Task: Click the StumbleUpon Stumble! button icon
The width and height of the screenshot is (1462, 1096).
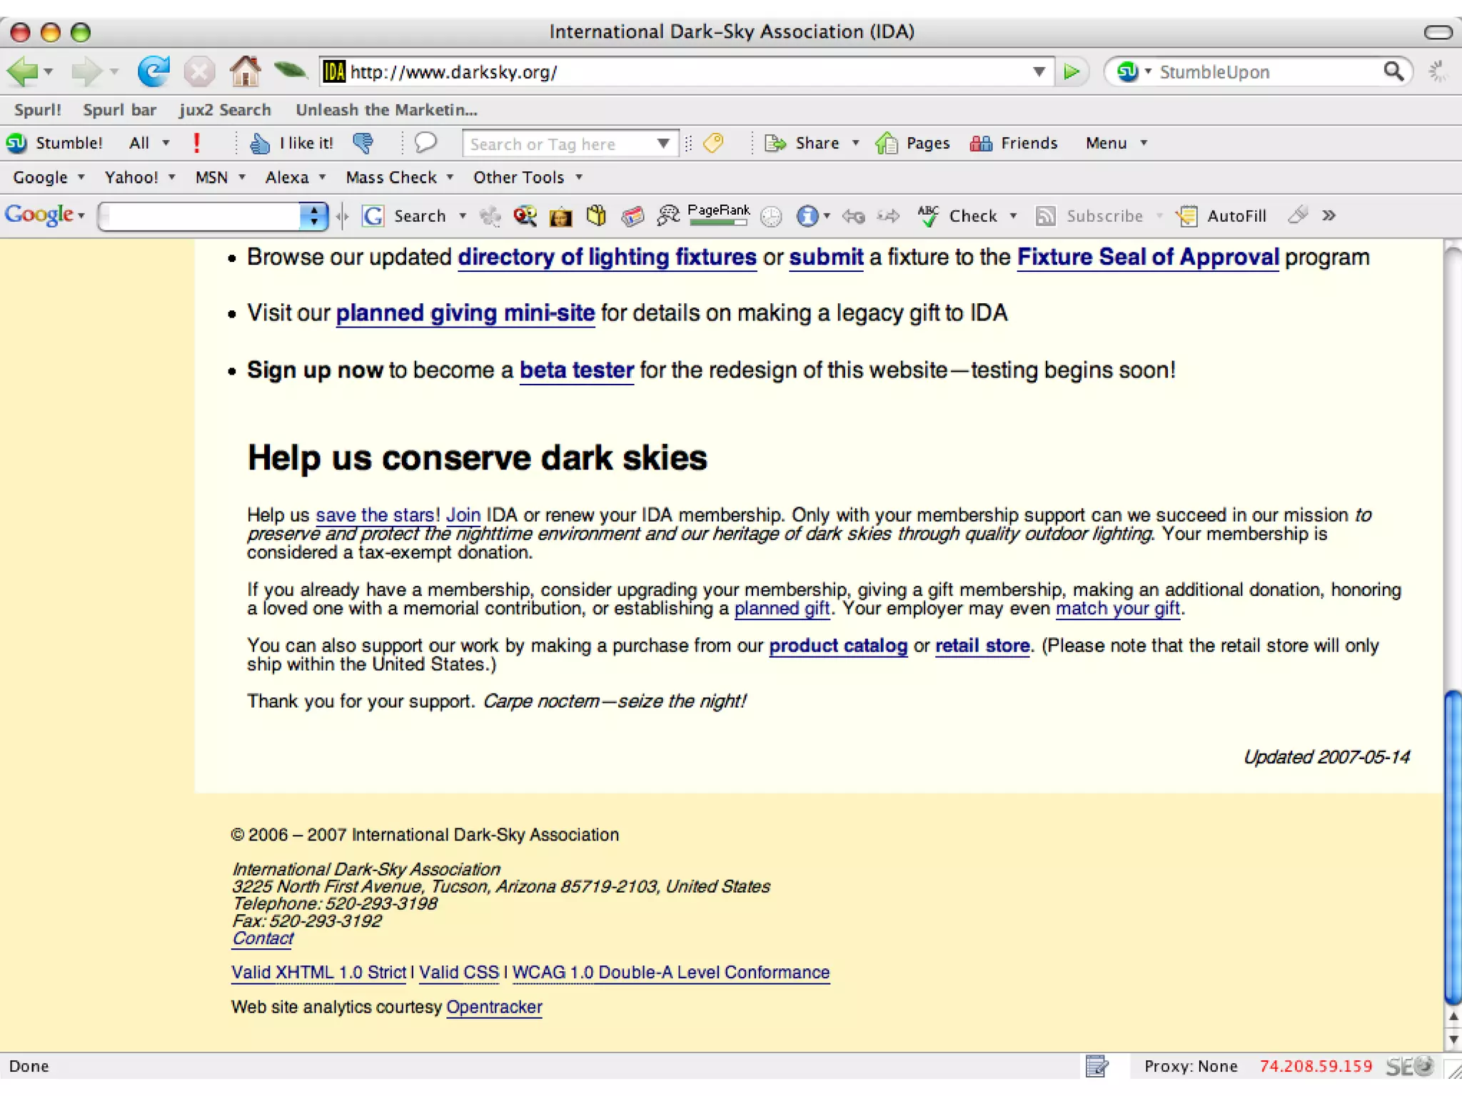Action: pos(17,143)
